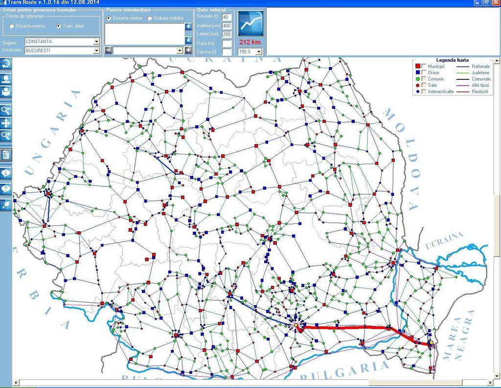Select the zoom out magnifier tool
This screenshot has height=388, width=501.
(x=6, y=111)
